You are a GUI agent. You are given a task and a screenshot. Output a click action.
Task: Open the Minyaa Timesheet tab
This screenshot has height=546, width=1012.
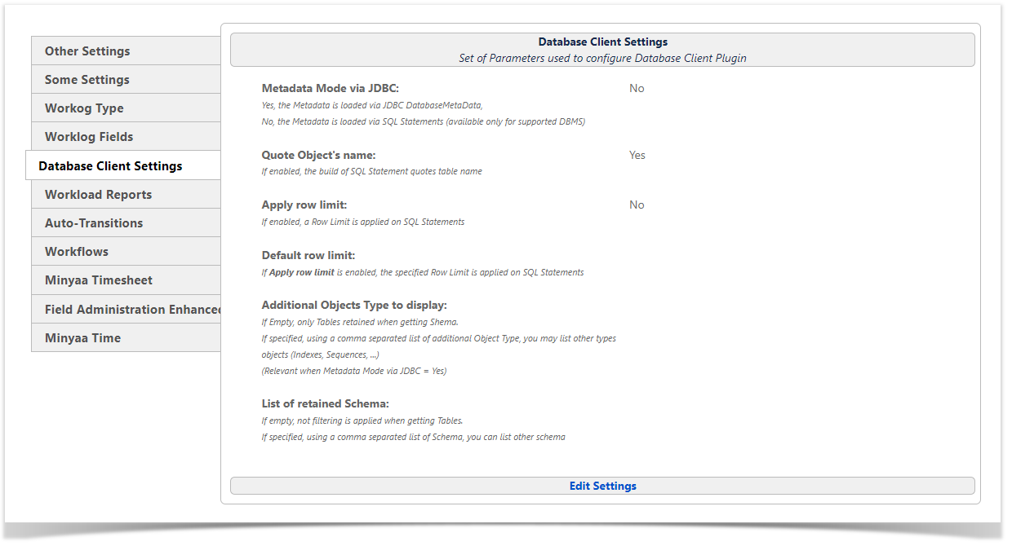coord(99,280)
